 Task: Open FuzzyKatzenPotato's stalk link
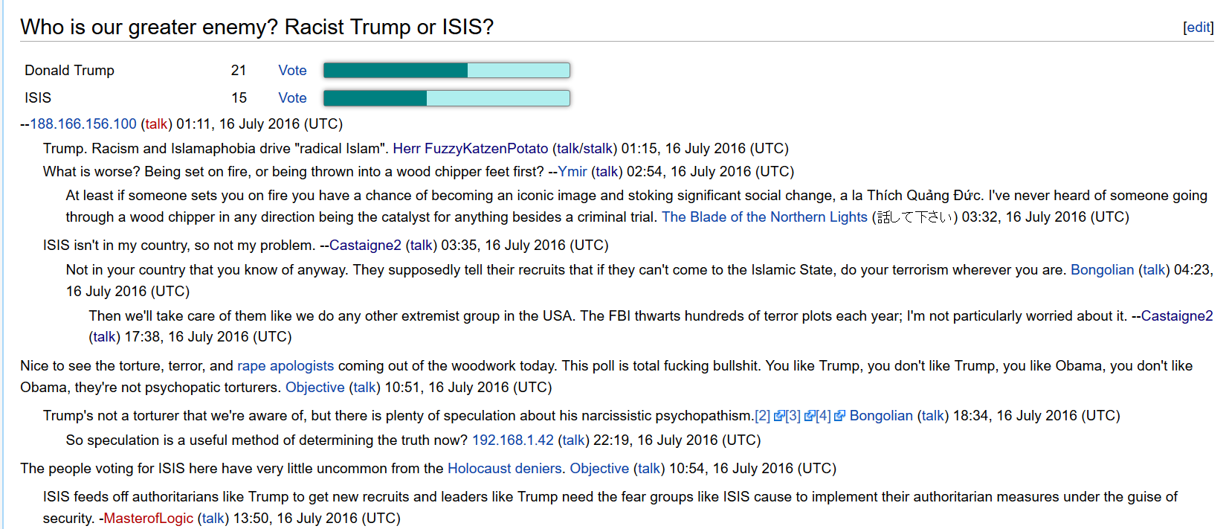(599, 148)
